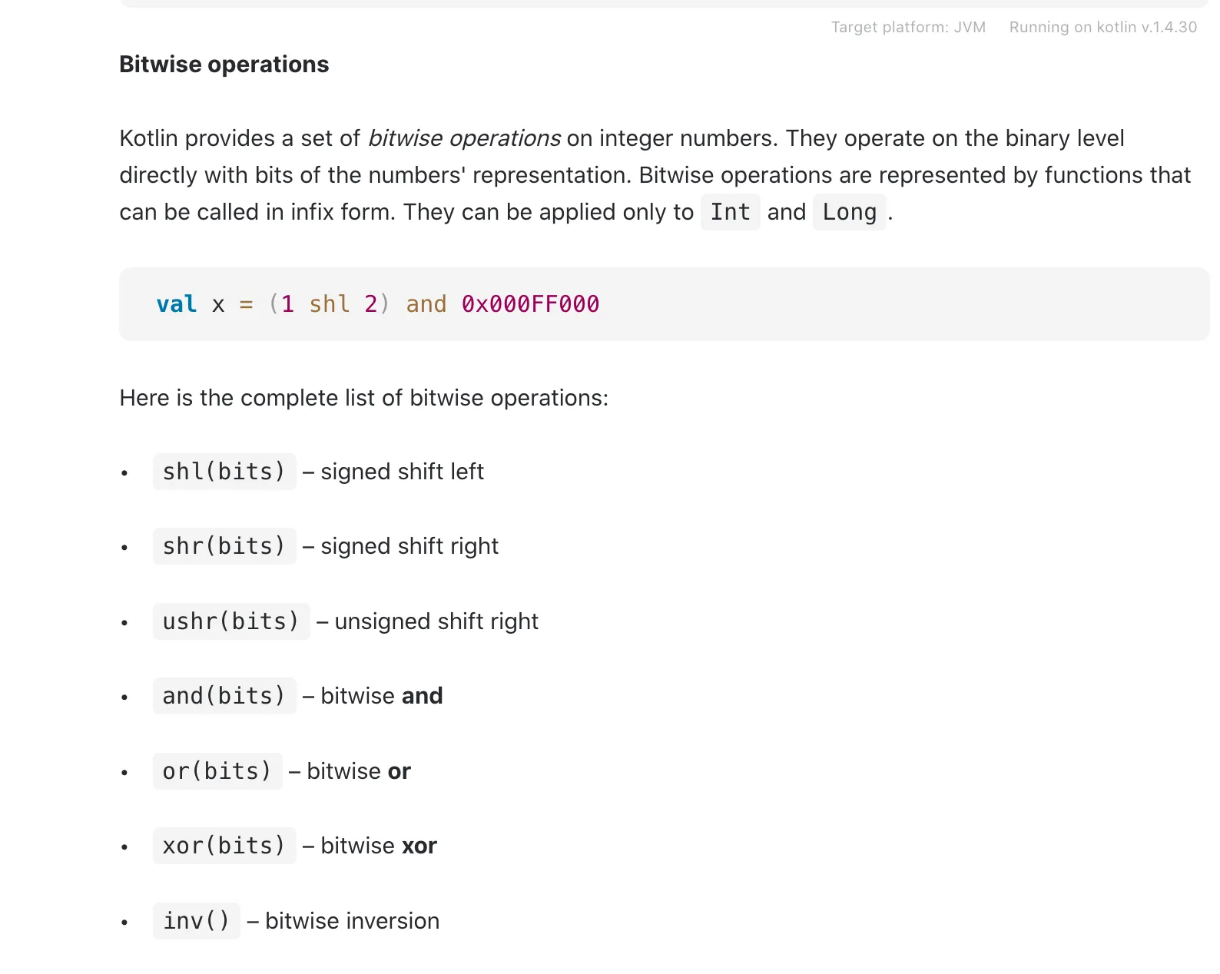Image resolution: width=1220 pixels, height=974 pixels.
Task: Click the xor(bits) code label
Action: coord(224,846)
